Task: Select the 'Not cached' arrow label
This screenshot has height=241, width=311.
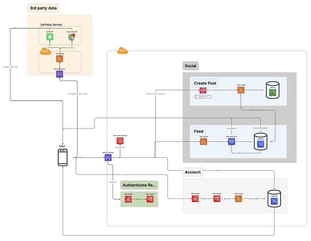Action: (243, 142)
